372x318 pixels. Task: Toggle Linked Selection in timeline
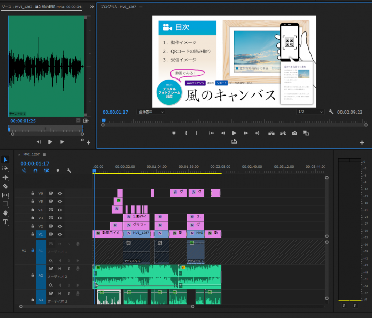[47, 170]
